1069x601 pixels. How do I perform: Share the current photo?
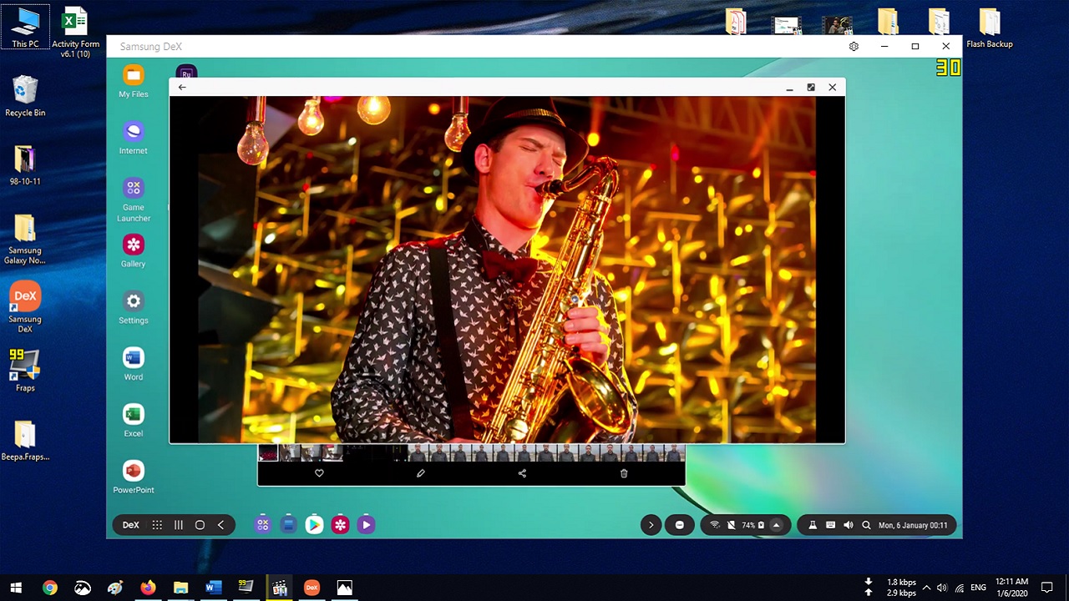[x=522, y=473]
